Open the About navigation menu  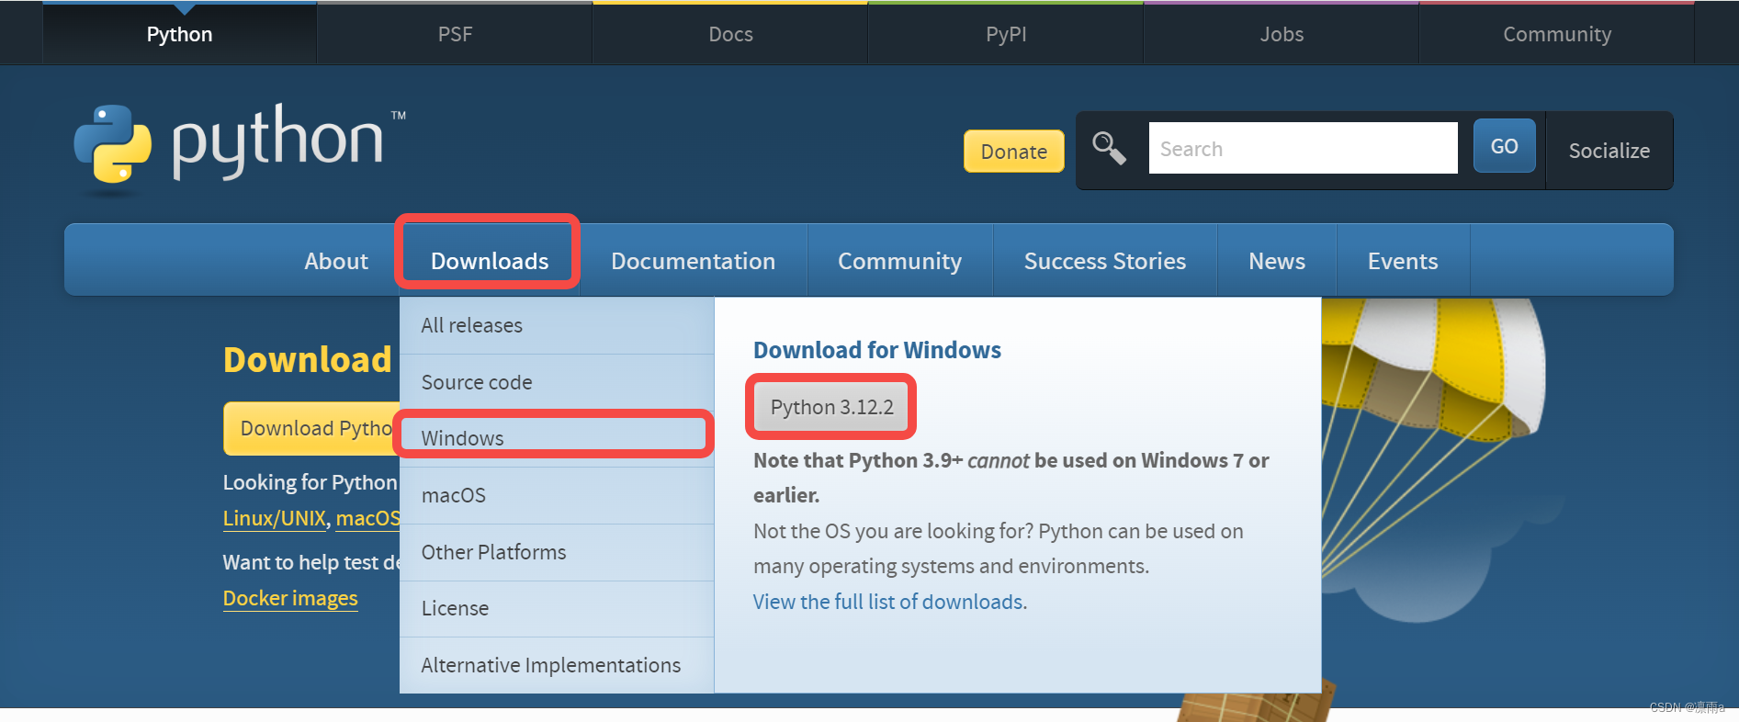(x=336, y=261)
